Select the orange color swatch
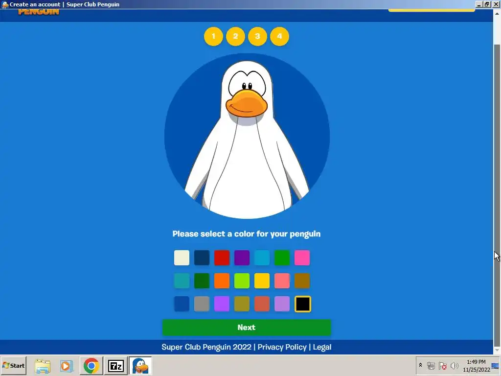 [222, 281]
